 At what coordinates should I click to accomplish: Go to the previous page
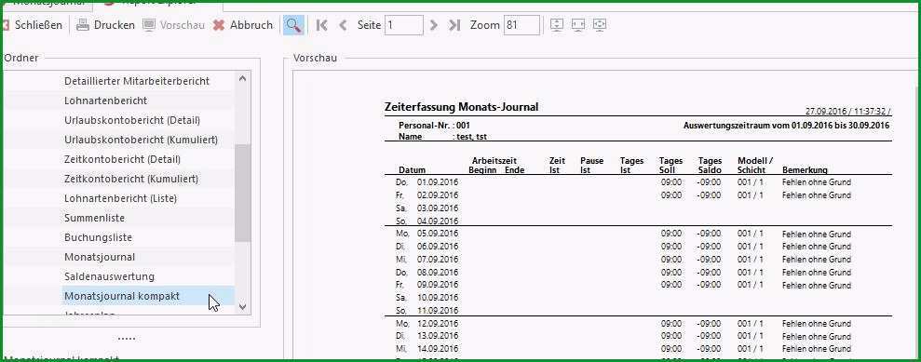pyautogui.click(x=343, y=25)
